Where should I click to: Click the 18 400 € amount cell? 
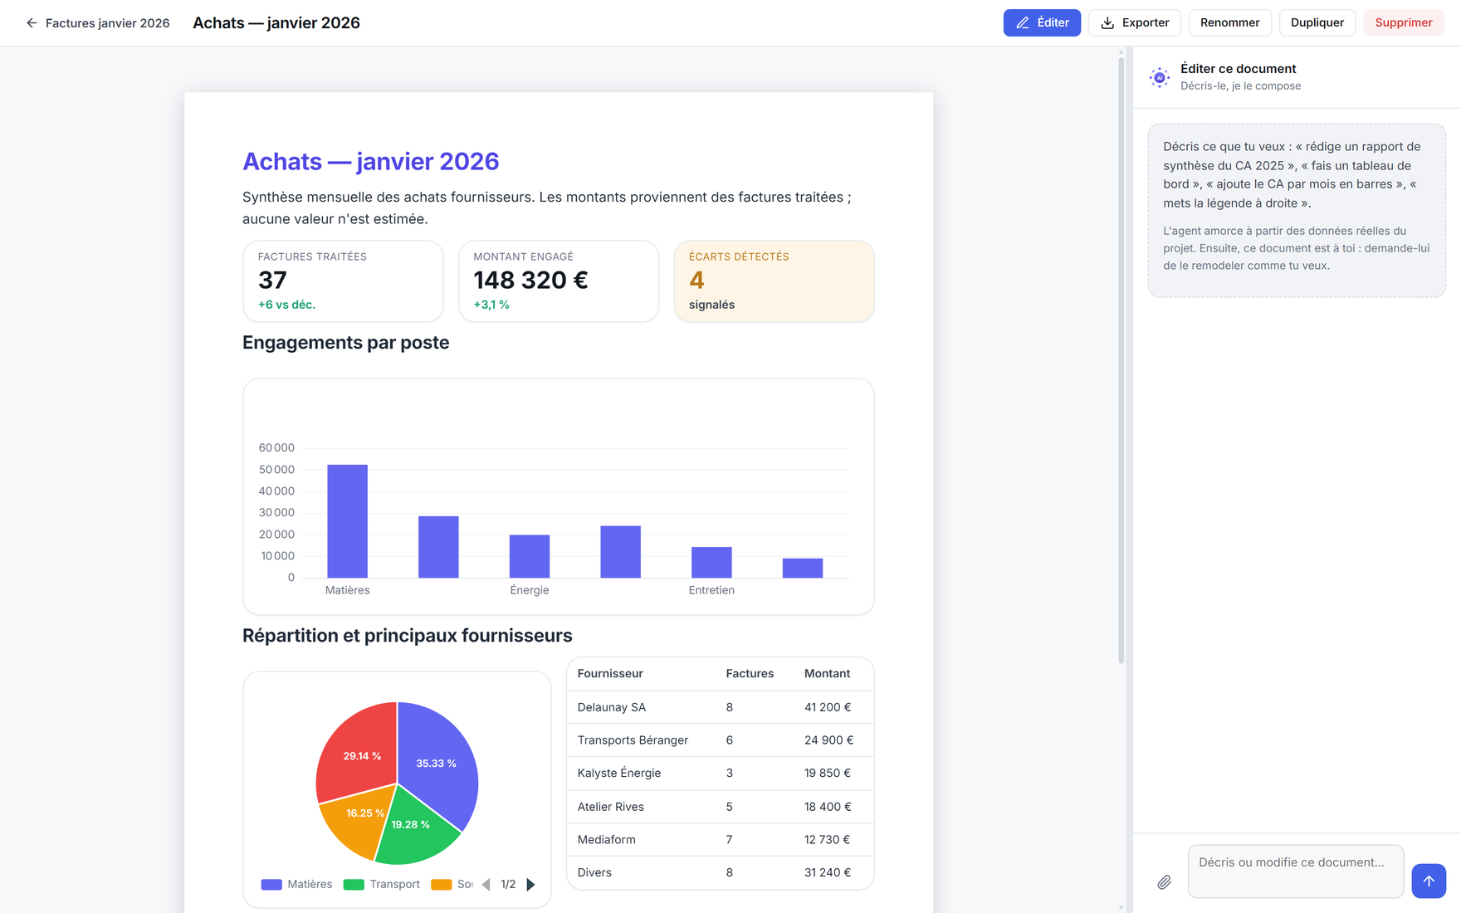pyautogui.click(x=828, y=807)
